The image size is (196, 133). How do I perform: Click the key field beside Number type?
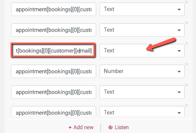tap(53, 71)
